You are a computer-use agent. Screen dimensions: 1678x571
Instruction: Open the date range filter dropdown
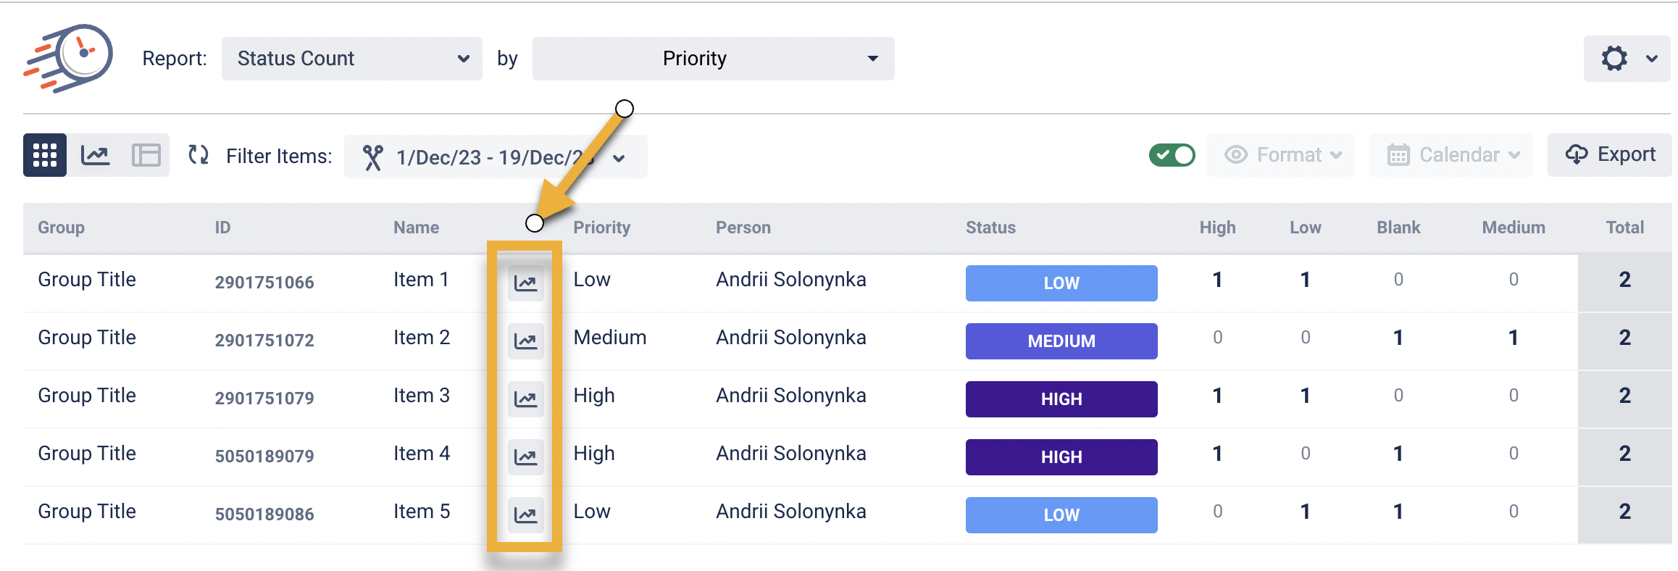[x=496, y=157]
